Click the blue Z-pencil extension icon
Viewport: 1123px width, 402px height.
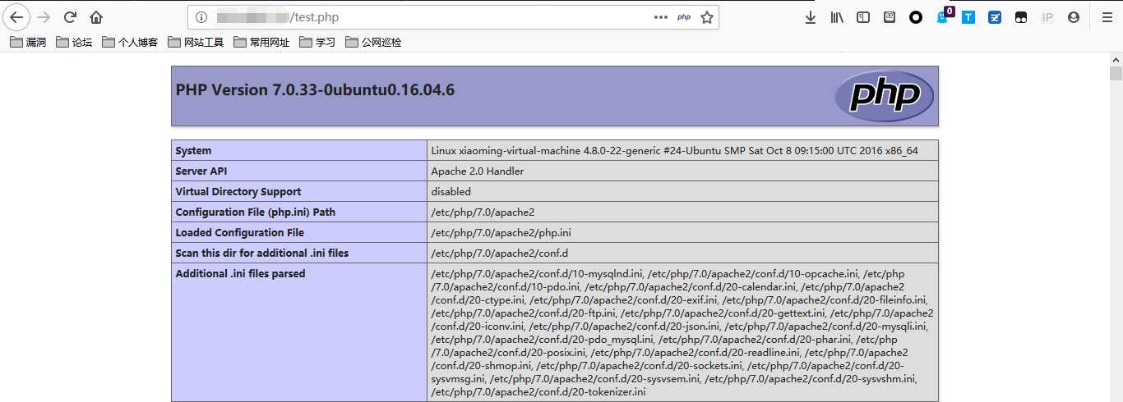[995, 17]
